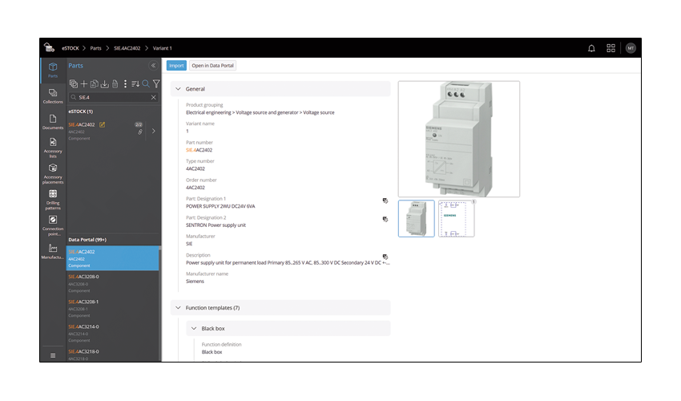Viewport: 681px width, 401px height.
Task: Click the link icon on eSTOCK SIE.4AC2402 row
Action: (140, 132)
